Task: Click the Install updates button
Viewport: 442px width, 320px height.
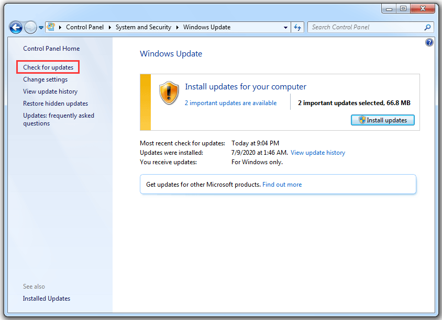Action: [382, 120]
